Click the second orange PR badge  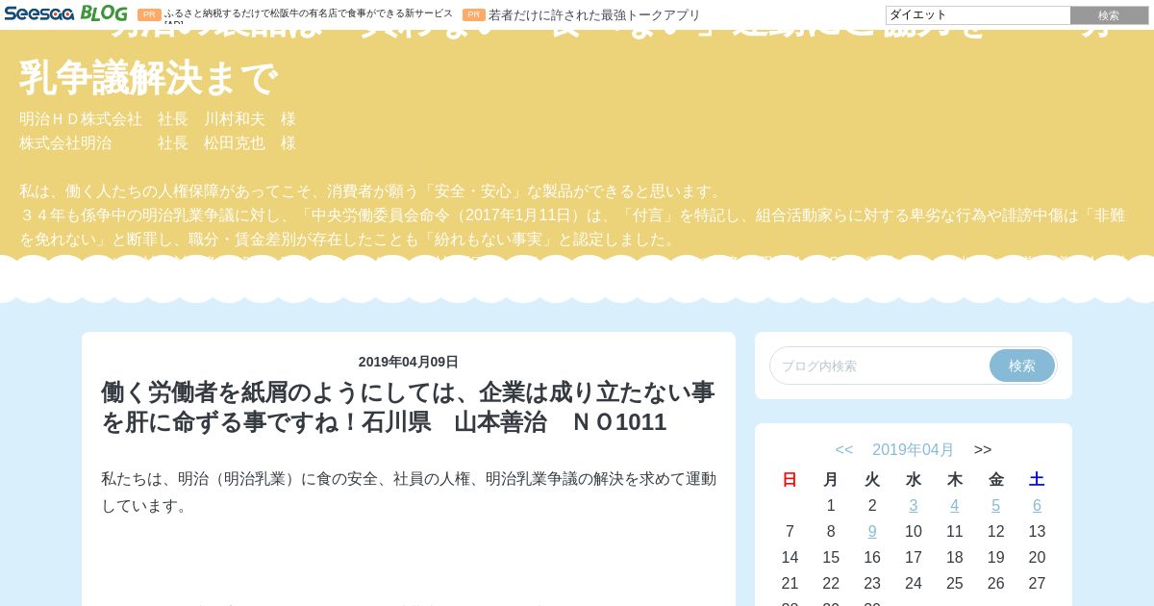[x=474, y=15]
